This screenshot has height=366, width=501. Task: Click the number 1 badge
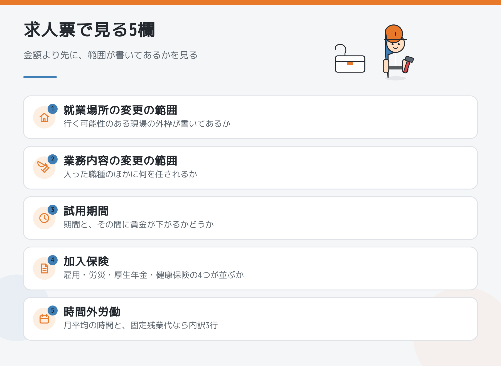click(53, 109)
